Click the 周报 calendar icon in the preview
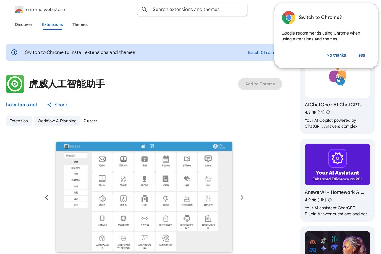Screen dimensions: 381x254 [144, 159]
